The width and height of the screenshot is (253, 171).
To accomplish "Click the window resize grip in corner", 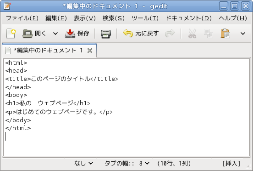I will (248, 166).
